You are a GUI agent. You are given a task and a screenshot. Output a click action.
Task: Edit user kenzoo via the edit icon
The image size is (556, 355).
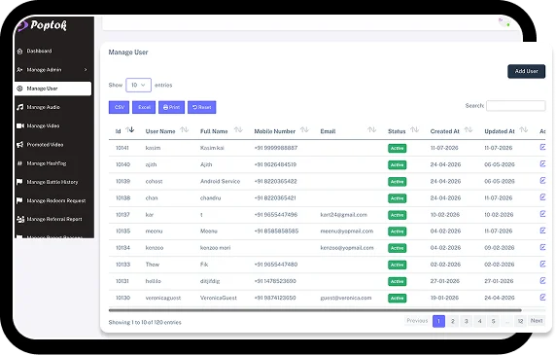pos(542,247)
